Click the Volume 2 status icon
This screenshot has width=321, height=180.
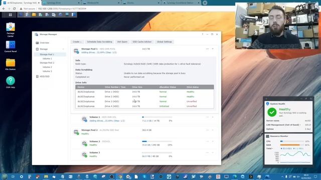84,143
